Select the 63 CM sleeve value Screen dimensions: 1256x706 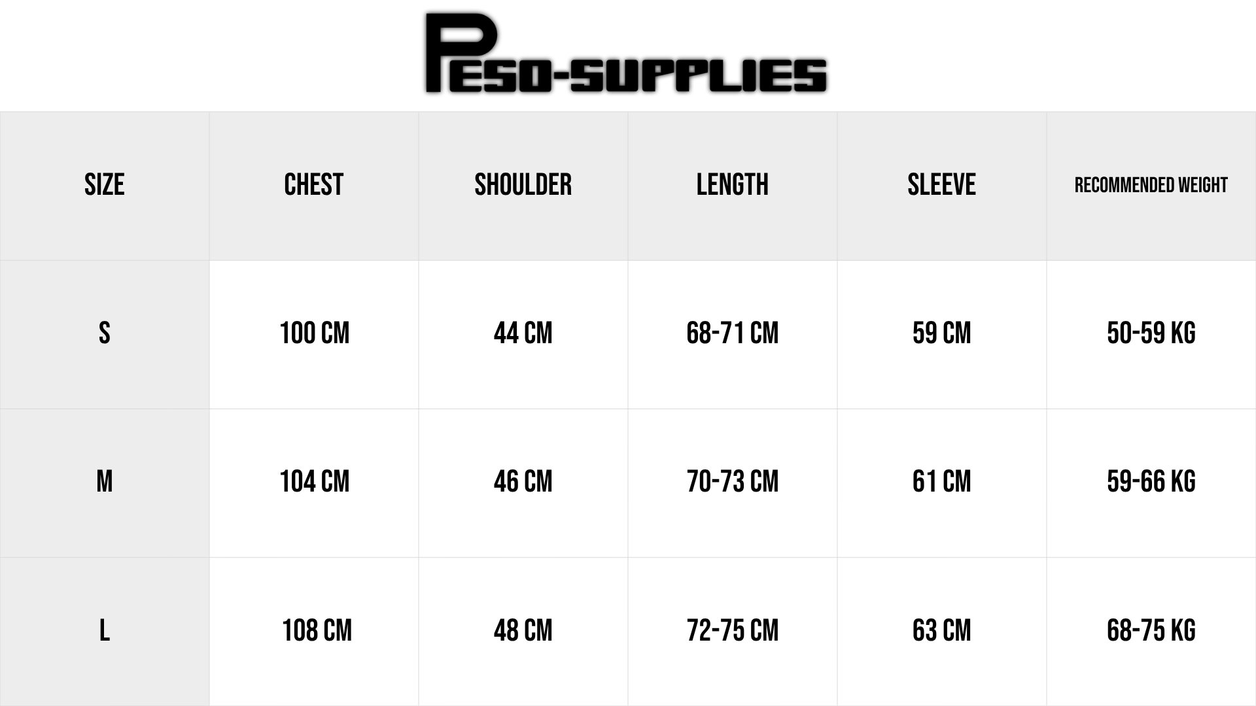tap(941, 631)
